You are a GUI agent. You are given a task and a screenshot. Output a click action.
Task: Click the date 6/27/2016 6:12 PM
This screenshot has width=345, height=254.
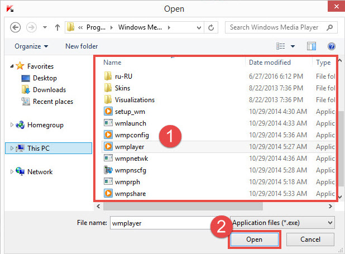click(276, 76)
